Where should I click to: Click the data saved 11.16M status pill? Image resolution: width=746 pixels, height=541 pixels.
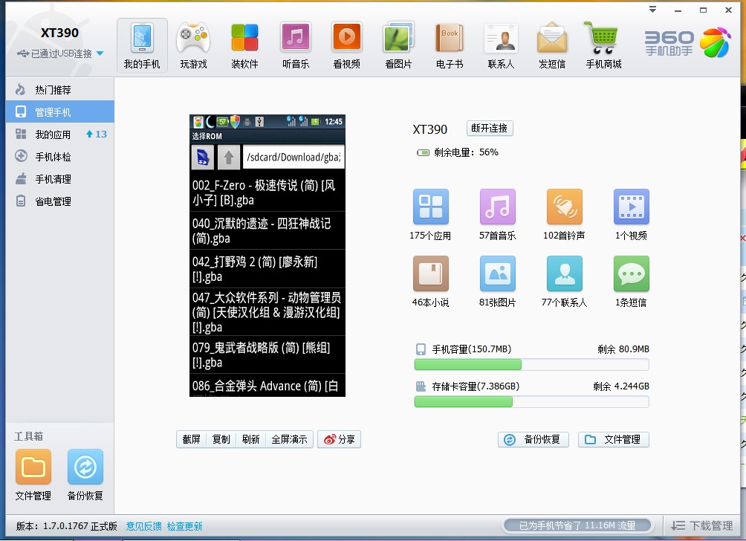tap(577, 525)
